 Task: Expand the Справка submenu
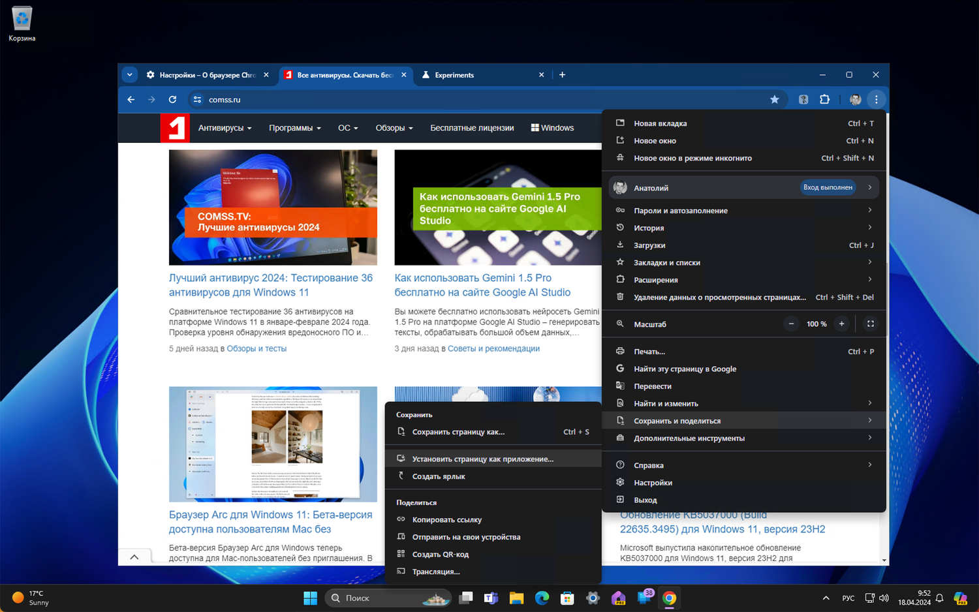coord(744,465)
